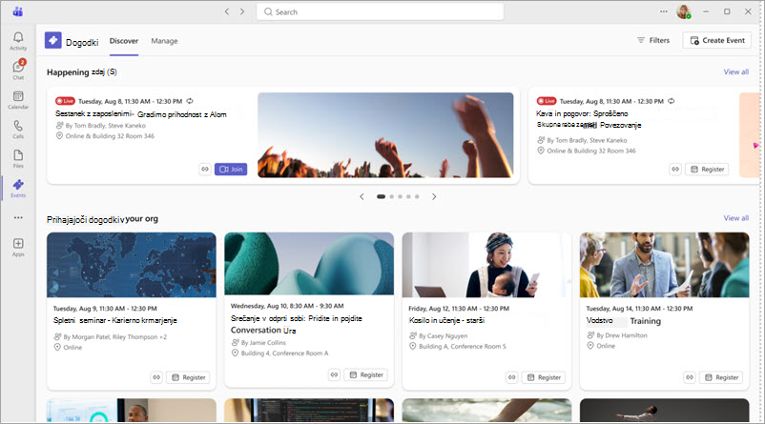Copy link for Vodstvo Training event
This screenshot has width=765, height=424.
pyautogui.click(x=690, y=377)
